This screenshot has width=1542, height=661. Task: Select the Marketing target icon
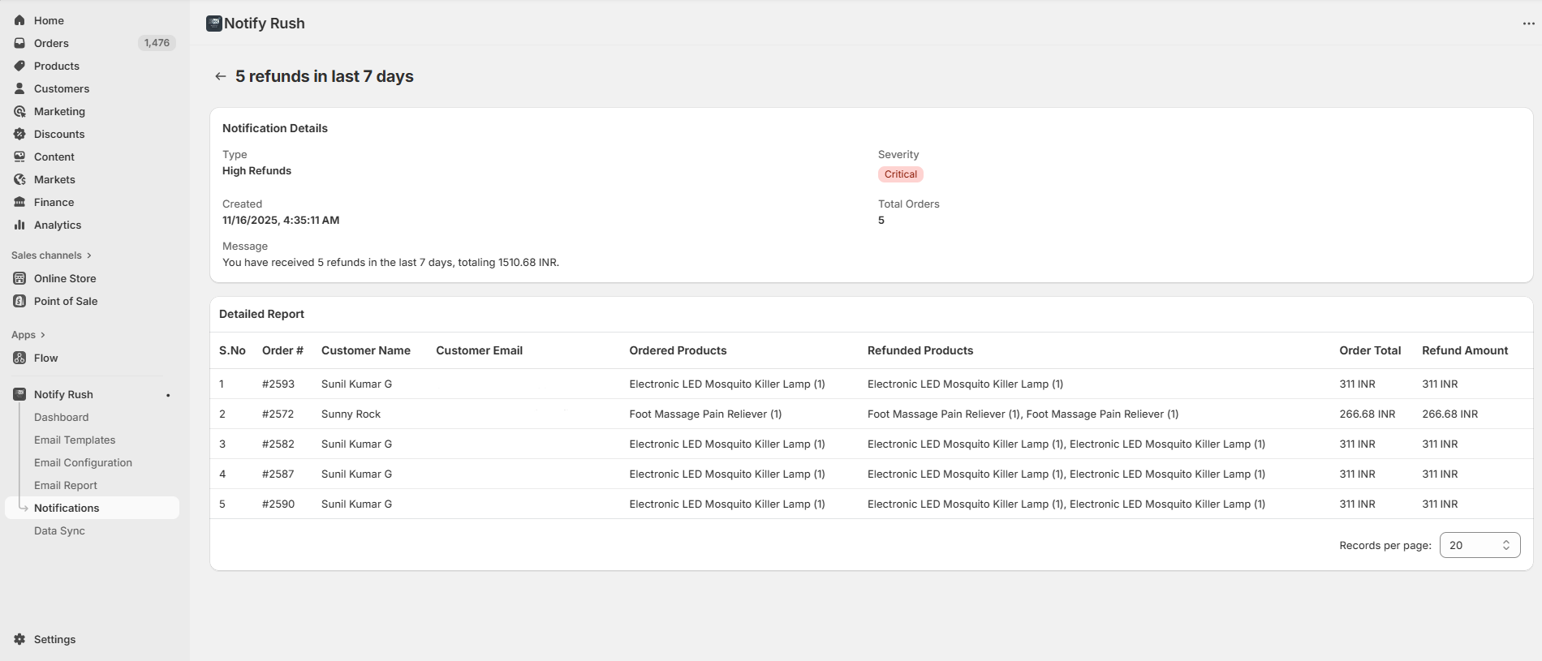click(19, 111)
